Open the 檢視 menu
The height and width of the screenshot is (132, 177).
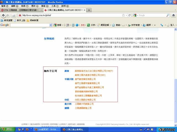point(25,6)
